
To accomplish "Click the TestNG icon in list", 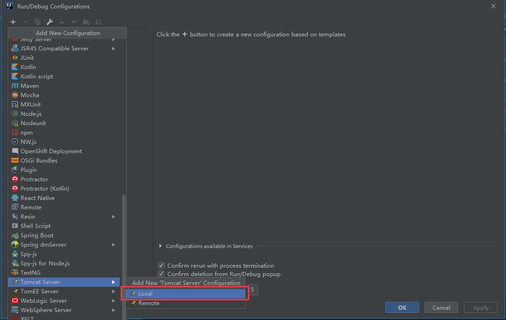I will tap(15, 273).
